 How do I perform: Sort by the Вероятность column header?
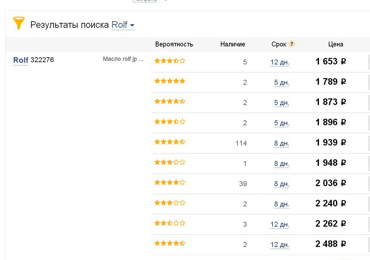coord(174,44)
